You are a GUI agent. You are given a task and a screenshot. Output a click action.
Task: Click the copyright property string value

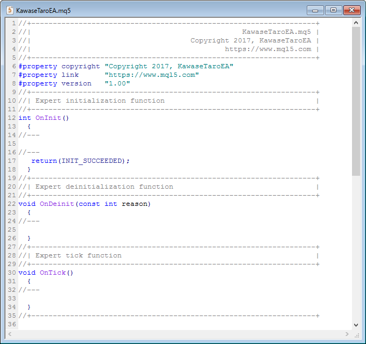[169, 66]
